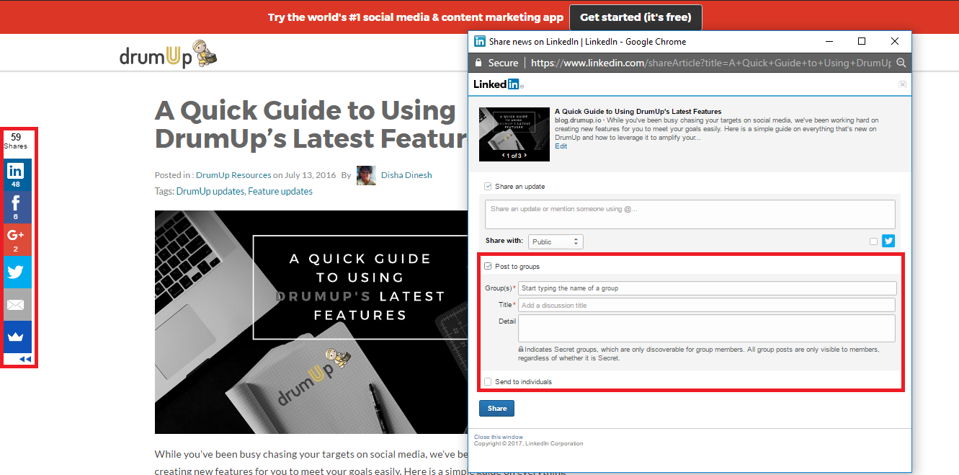
Task: Click the Share an update text area
Action: pos(690,215)
